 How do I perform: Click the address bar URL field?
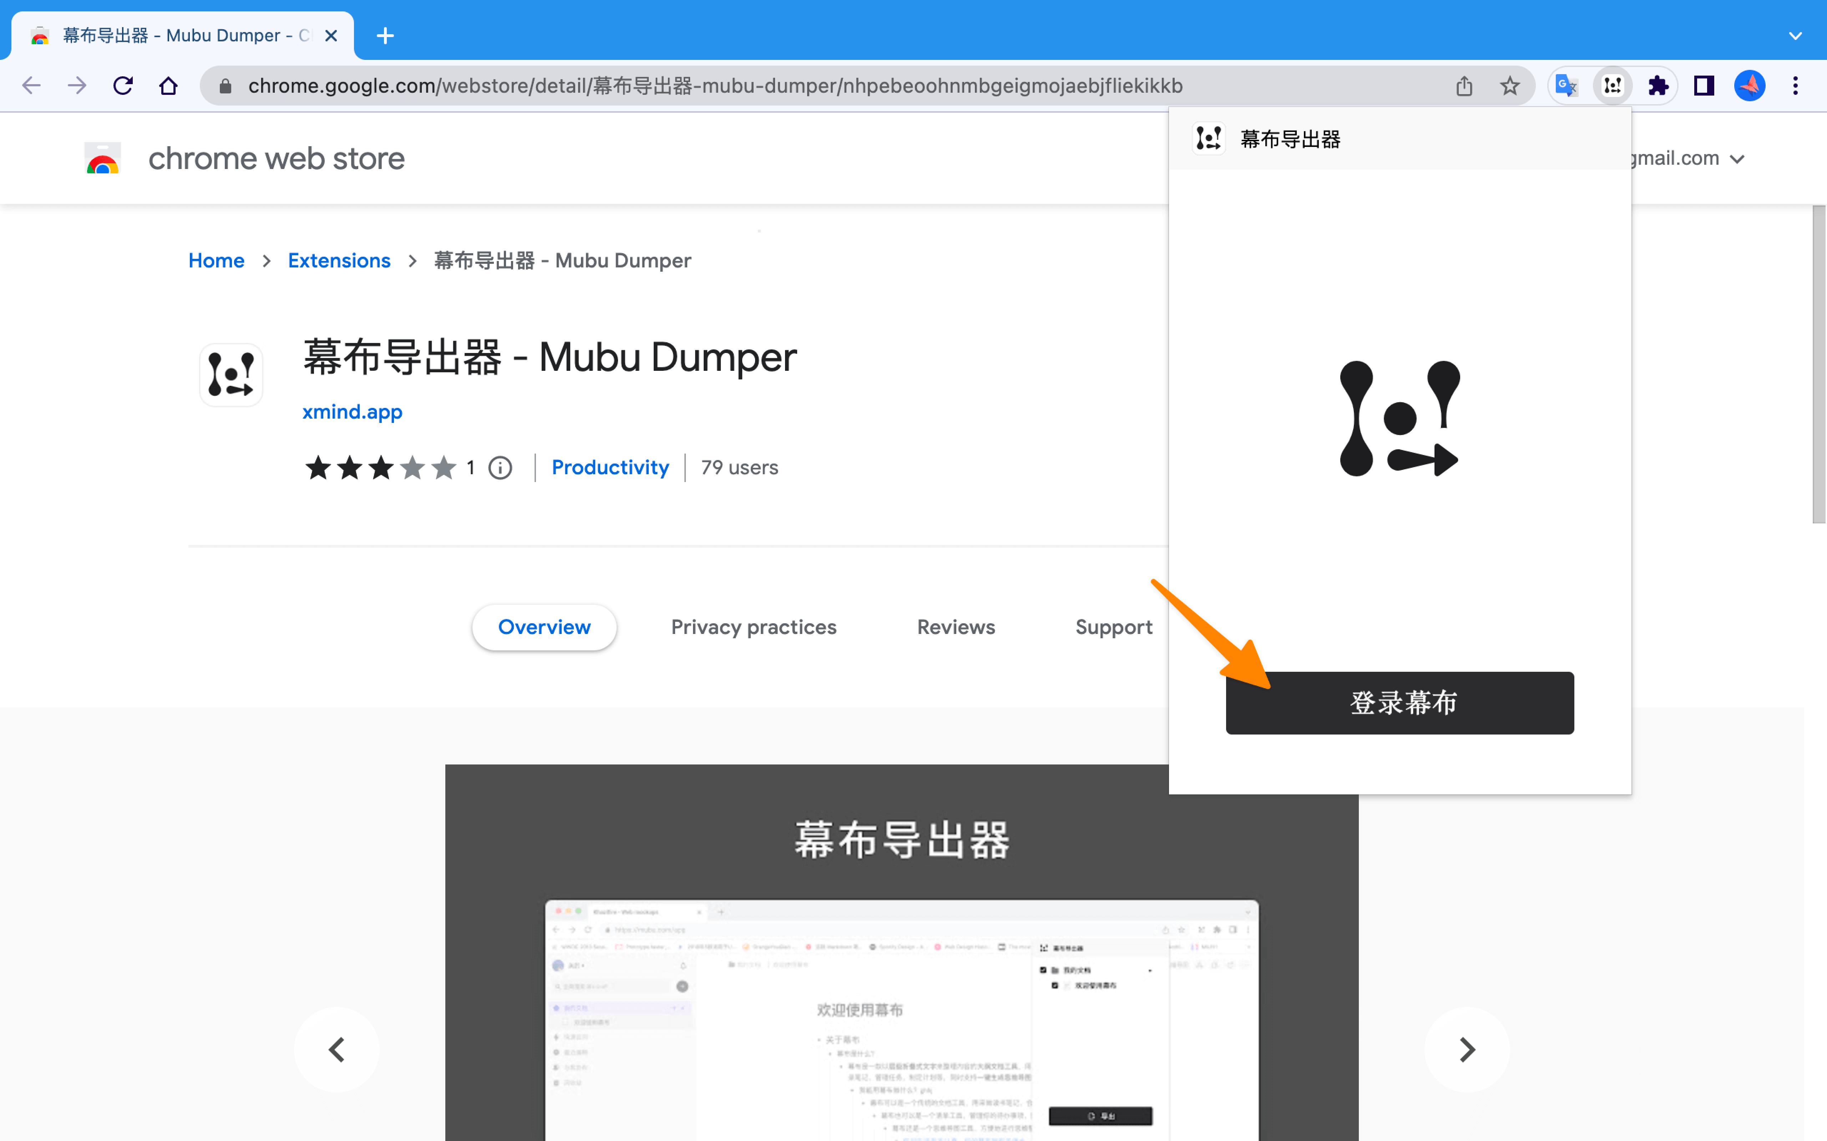(x=714, y=86)
